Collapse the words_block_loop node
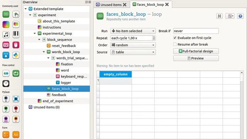247x139 pixels. click(44, 52)
